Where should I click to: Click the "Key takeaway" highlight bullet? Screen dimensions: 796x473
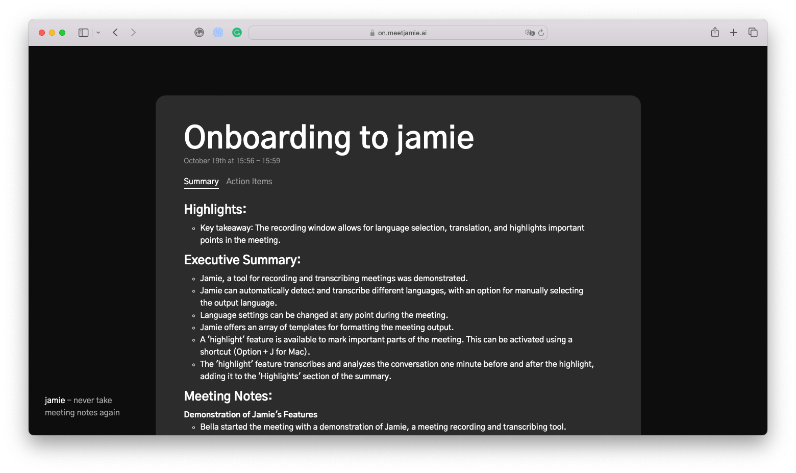coord(392,234)
